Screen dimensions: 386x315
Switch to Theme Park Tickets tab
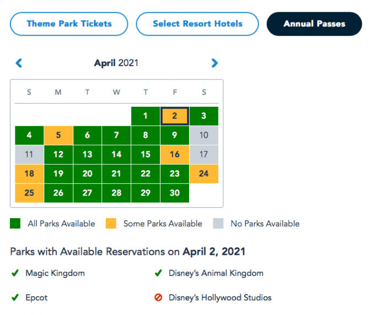(x=69, y=24)
